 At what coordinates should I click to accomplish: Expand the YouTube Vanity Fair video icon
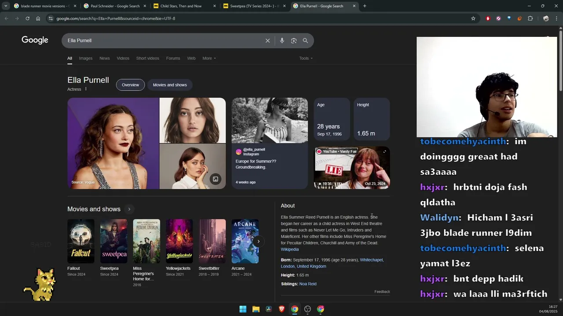pos(384,152)
